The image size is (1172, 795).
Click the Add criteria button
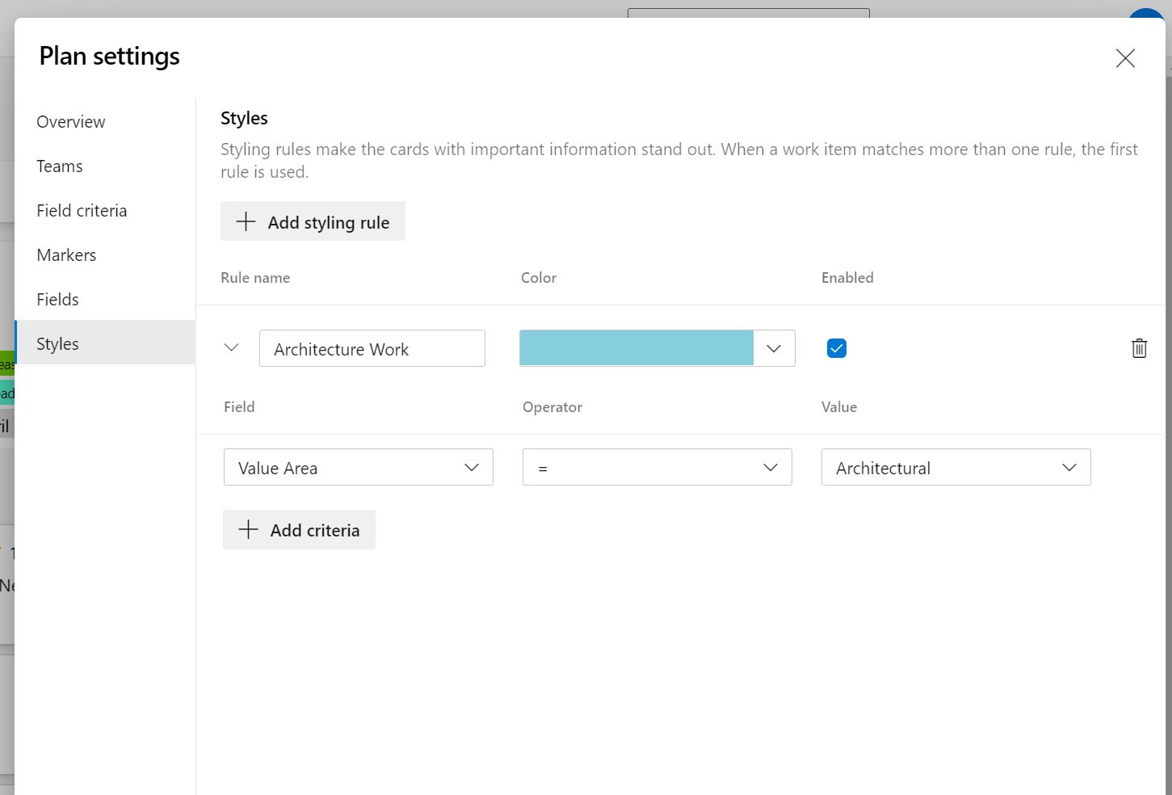(x=299, y=530)
